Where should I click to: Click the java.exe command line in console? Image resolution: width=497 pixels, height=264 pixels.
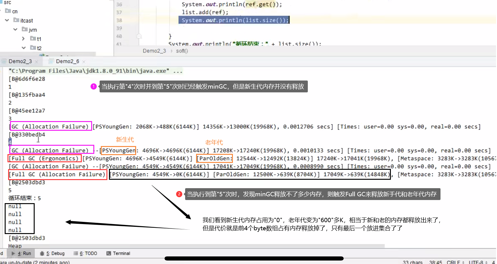[96, 71]
